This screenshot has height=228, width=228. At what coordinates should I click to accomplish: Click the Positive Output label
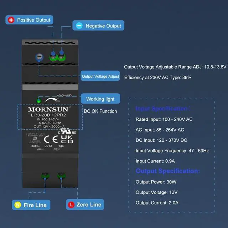coord(29,20)
